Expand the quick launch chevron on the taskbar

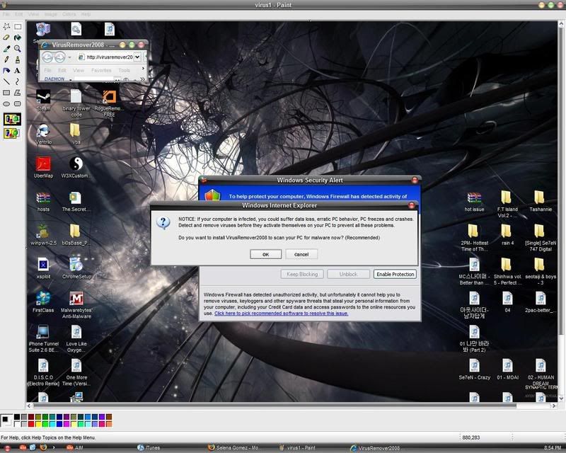(54, 448)
